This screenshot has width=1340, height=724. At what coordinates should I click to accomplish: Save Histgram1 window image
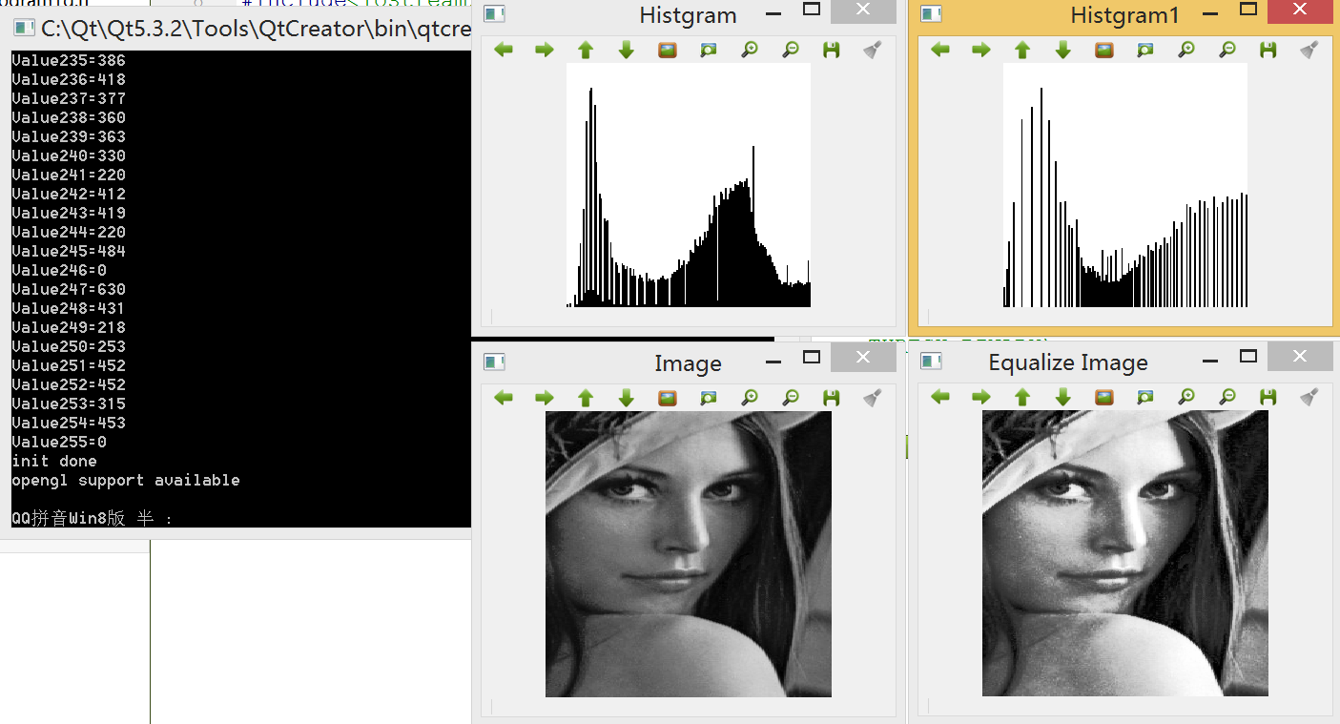[x=1268, y=50]
